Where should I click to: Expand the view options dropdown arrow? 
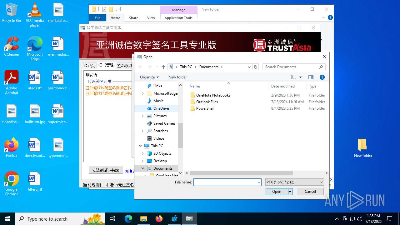(301, 77)
